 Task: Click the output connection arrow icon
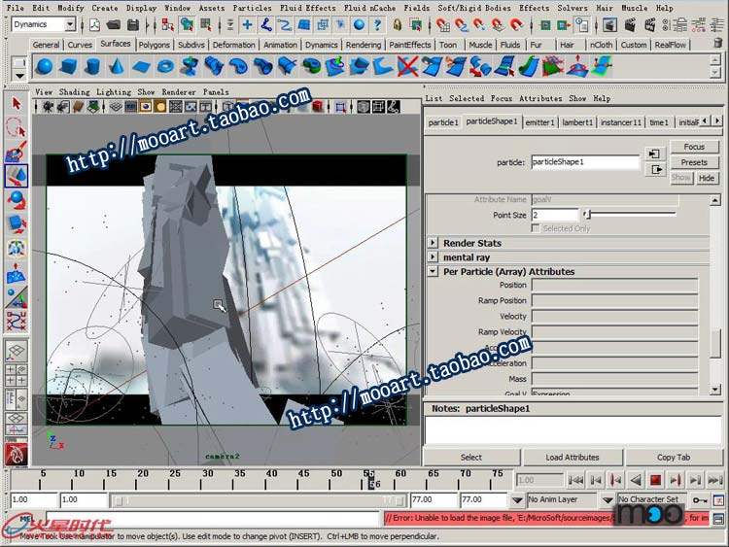pyautogui.click(x=654, y=170)
